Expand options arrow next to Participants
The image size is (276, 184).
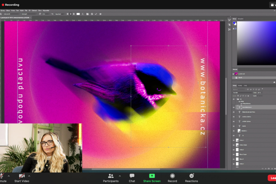(x=120, y=176)
